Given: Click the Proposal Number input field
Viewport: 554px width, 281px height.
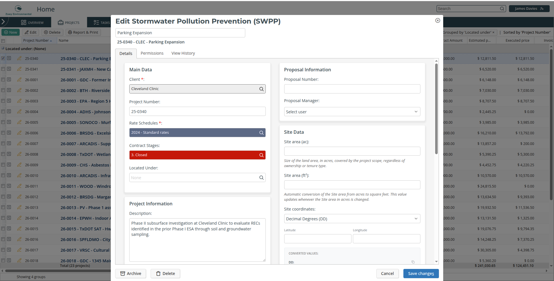Looking at the screenshot, I should tap(352, 89).
